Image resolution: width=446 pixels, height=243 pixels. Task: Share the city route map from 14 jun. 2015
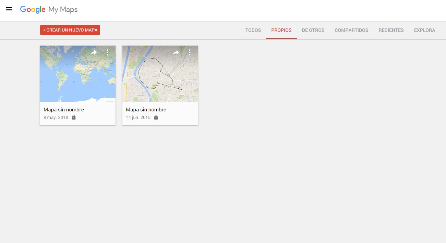click(x=176, y=52)
